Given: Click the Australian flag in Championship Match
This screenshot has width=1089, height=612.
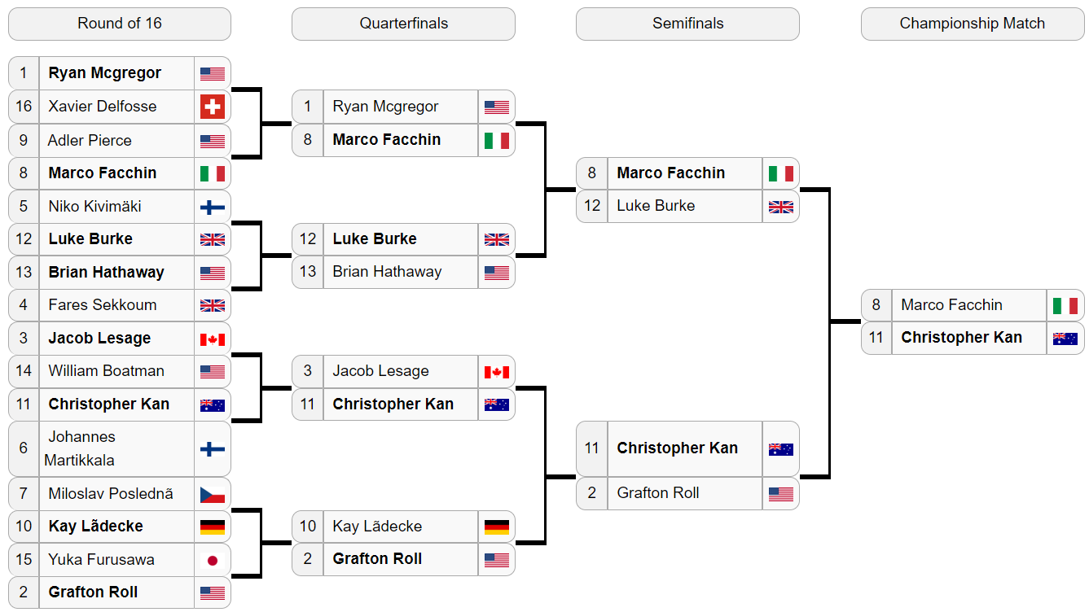Looking at the screenshot, I should 1065,338.
